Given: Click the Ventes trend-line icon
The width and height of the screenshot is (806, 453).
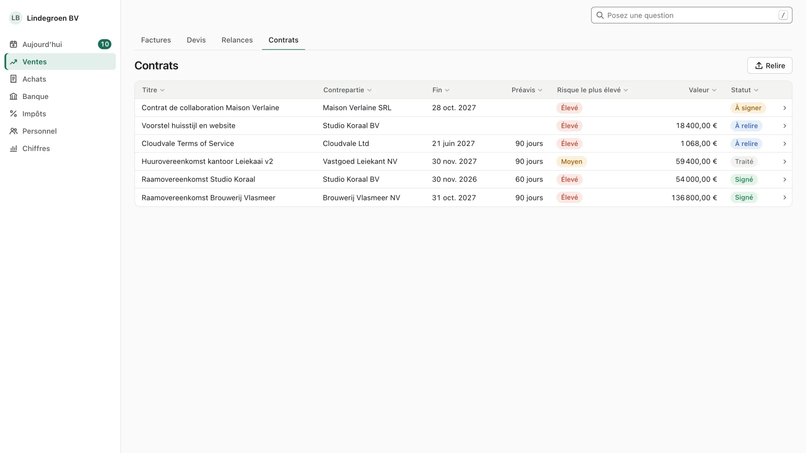Looking at the screenshot, I should coord(13,62).
